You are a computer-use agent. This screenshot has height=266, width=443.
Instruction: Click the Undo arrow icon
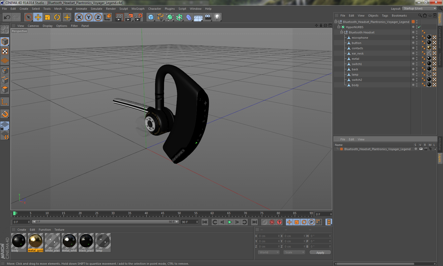[7, 17]
